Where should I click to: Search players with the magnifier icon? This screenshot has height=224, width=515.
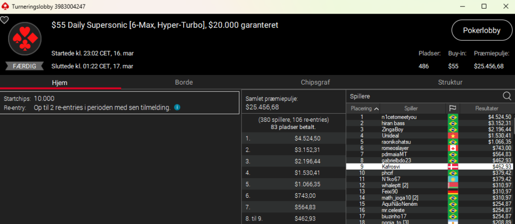[506, 96]
